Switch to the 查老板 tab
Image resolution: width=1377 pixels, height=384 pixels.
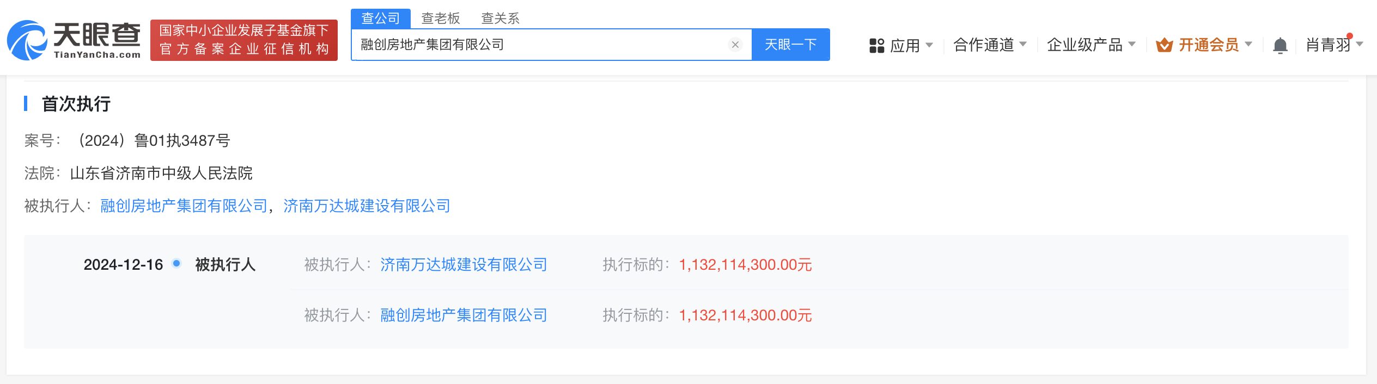(441, 18)
